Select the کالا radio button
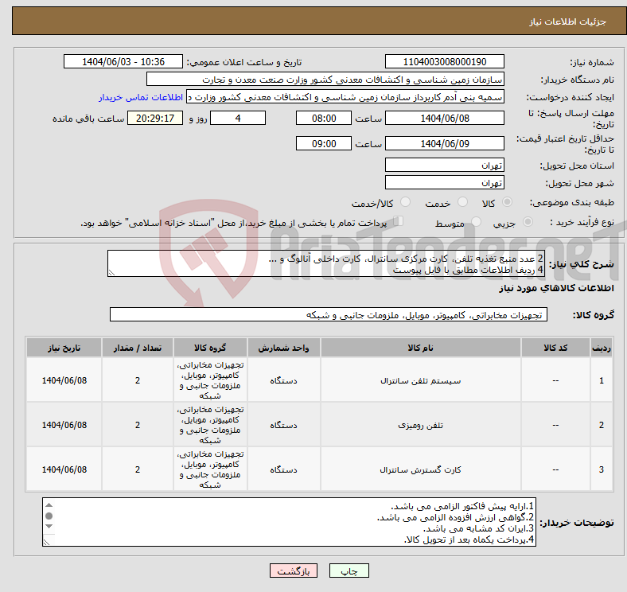 (x=507, y=202)
